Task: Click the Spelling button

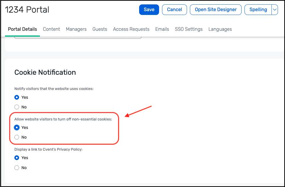Action: point(258,10)
